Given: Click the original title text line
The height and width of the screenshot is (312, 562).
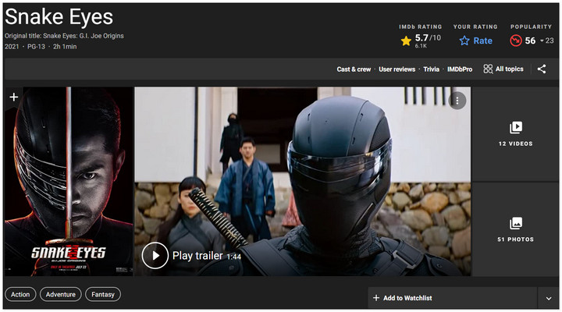Looking at the screenshot, I should coord(64,36).
